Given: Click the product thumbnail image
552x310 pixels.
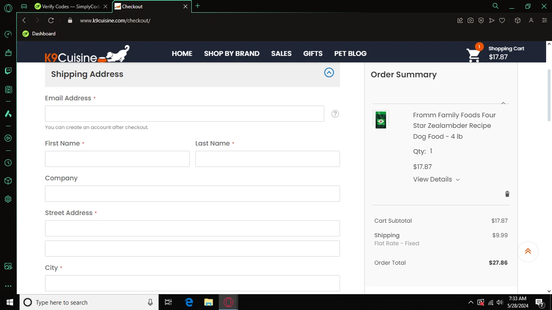Looking at the screenshot, I should point(381,120).
